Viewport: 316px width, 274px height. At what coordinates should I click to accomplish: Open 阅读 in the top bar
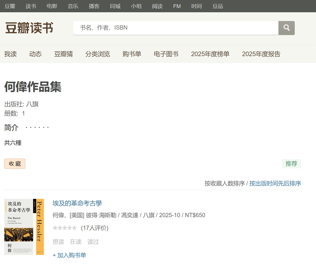tap(157, 6)
